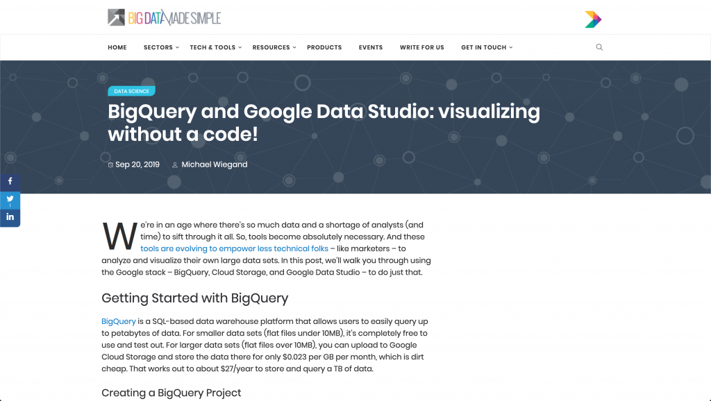Open the Events page
Viewport: 711px width, 401px height.
click(x=371, y=47)
